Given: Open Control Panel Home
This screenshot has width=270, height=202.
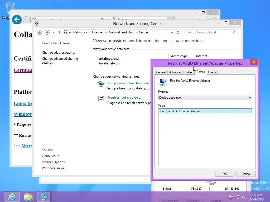Looking at the screenshot, I should 56,43.
